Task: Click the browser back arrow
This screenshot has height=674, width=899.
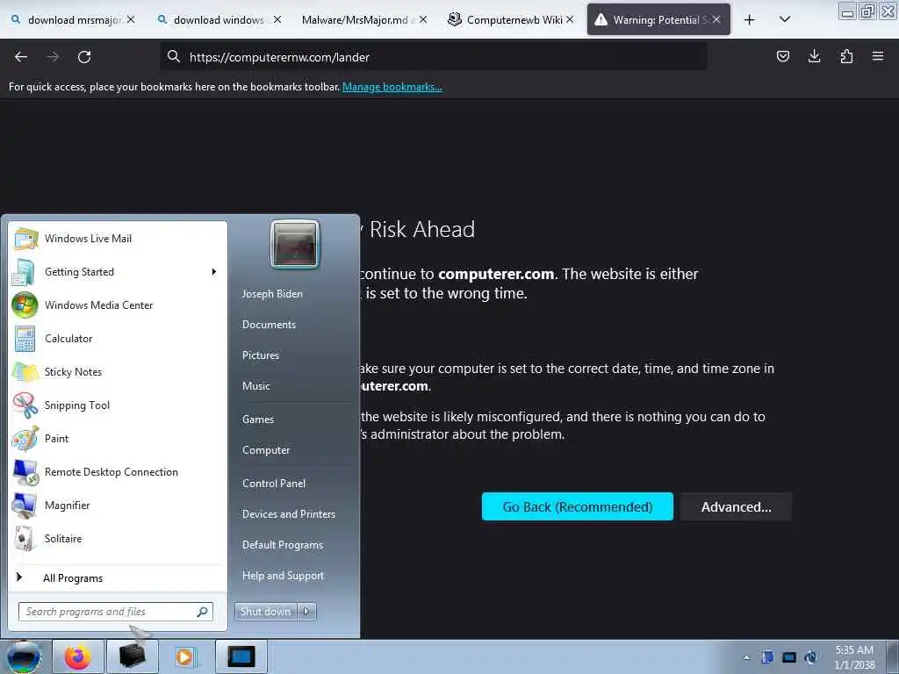Action: pyautogui.click(x=21, y=57)
